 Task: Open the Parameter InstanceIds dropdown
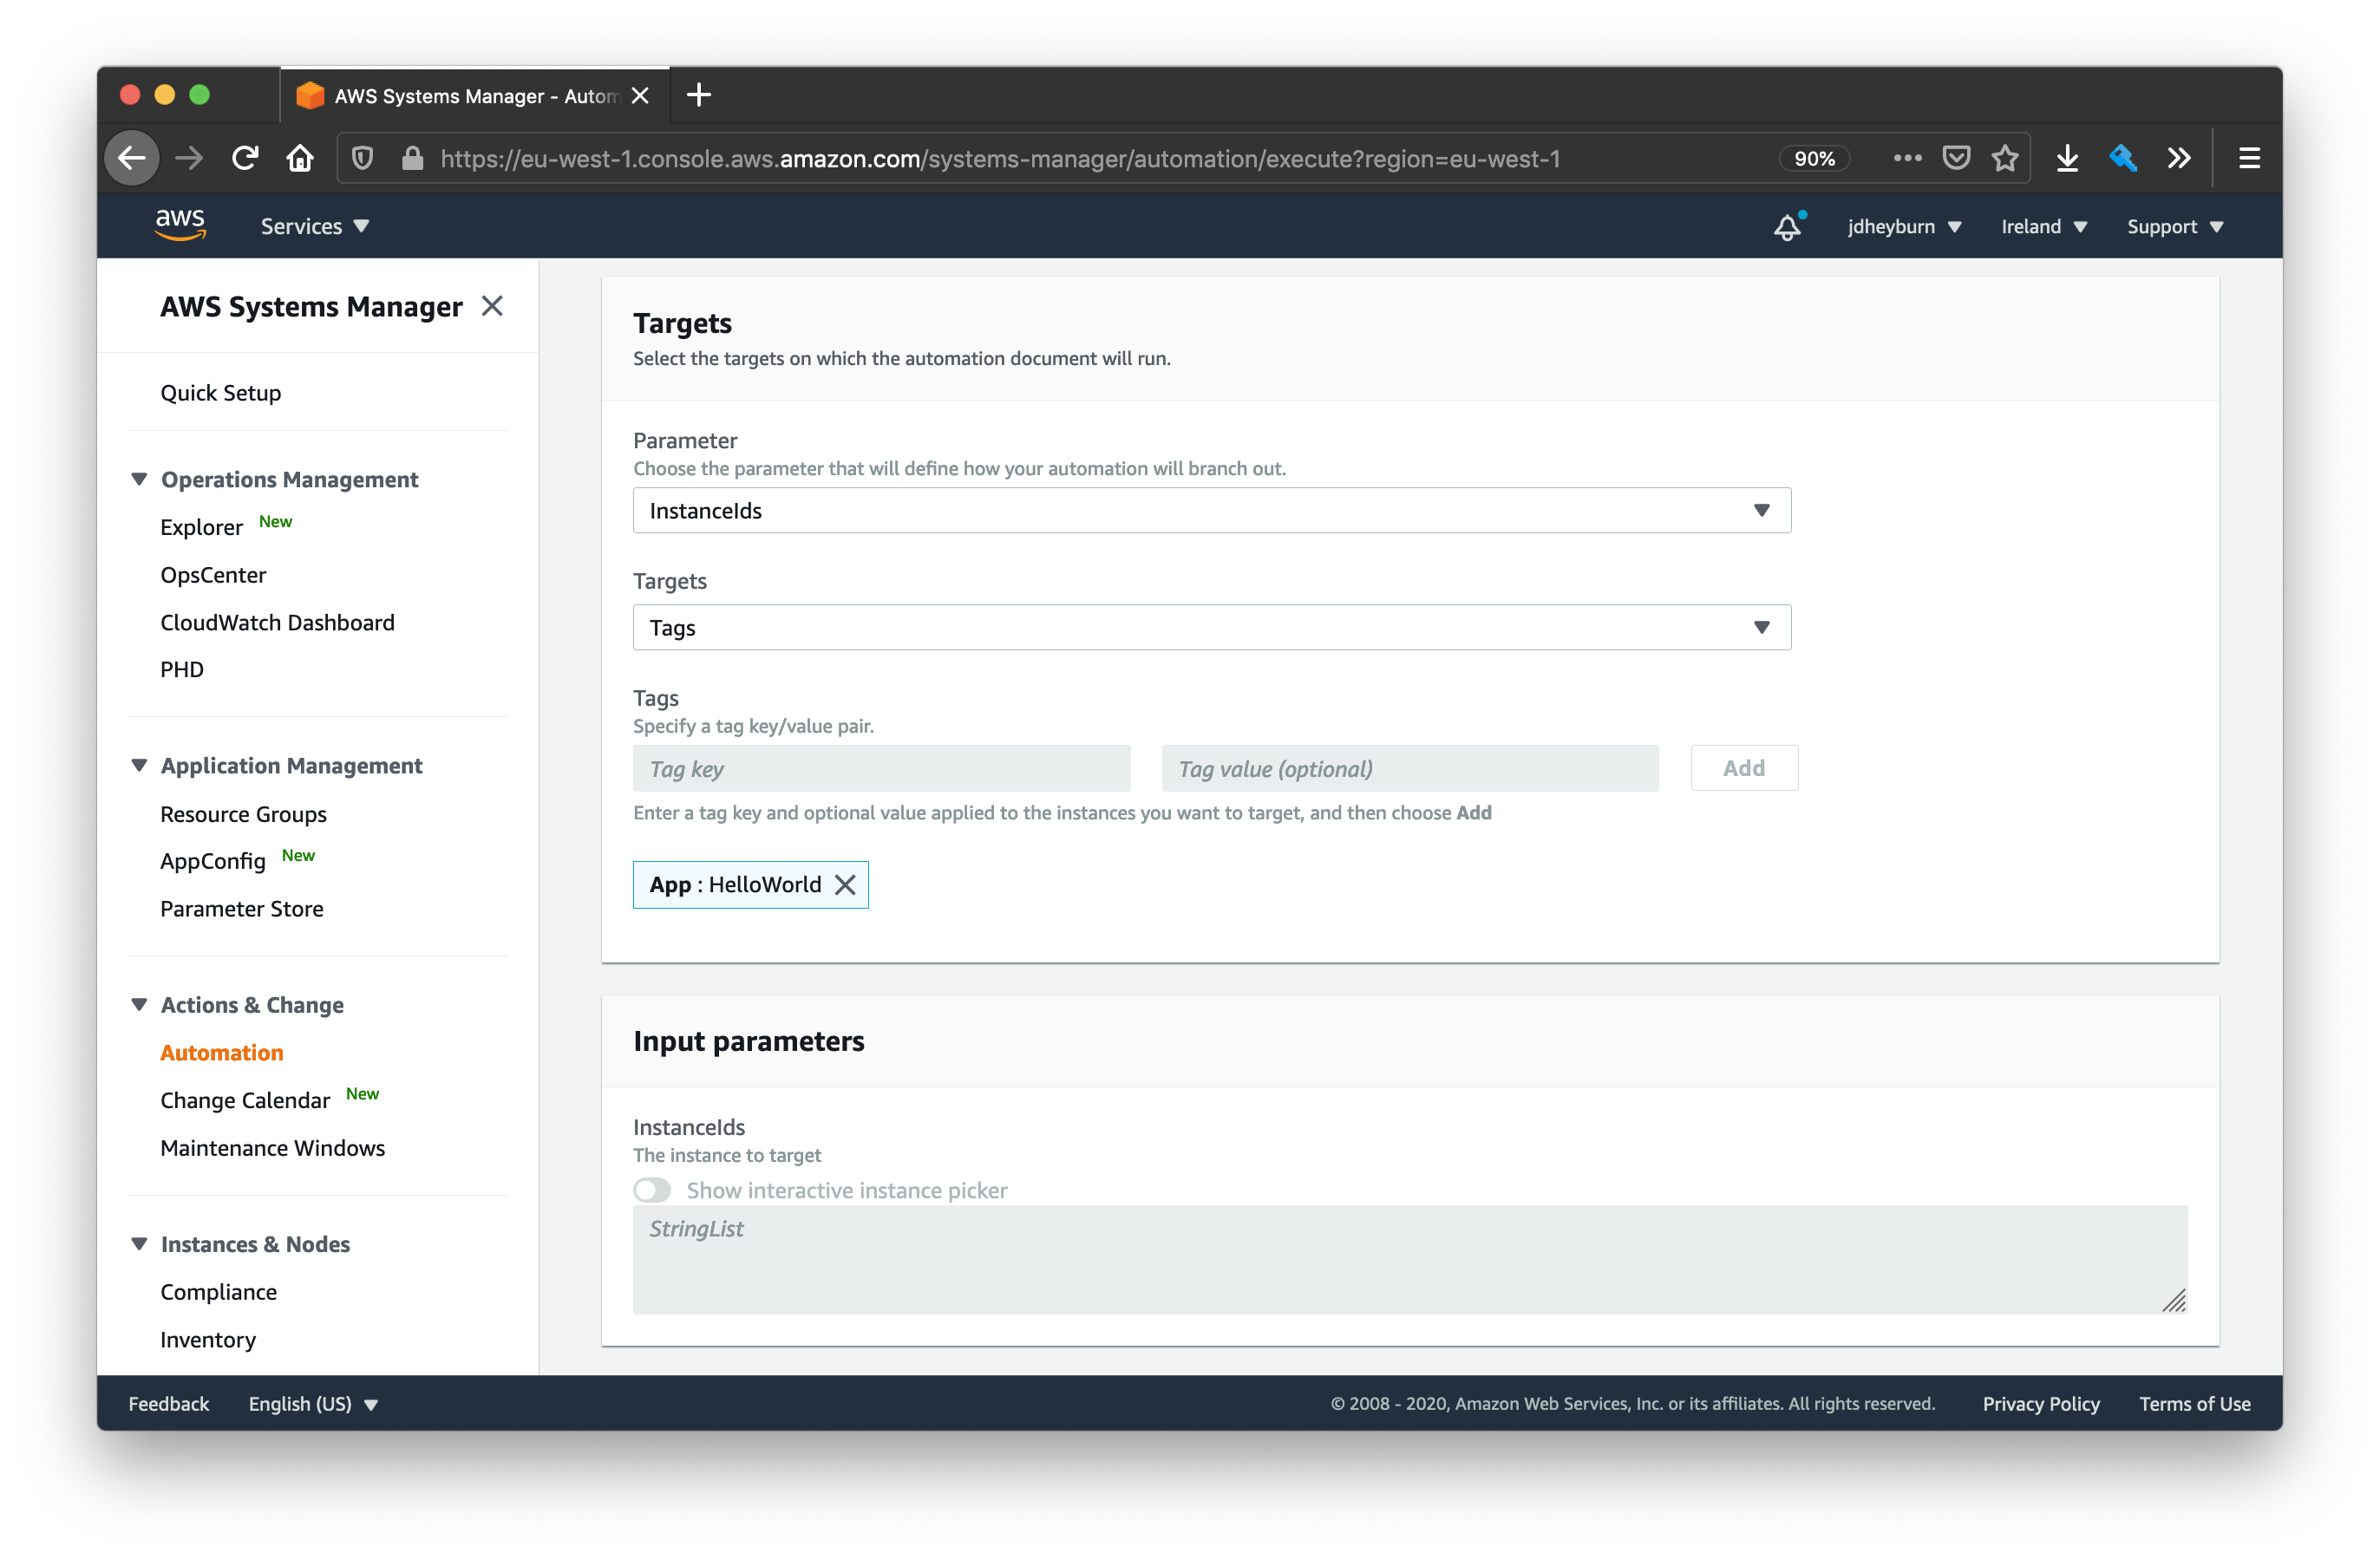click(x=1212, y=510)
